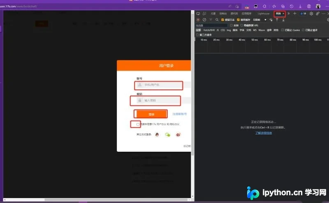Open DevTools settings gear icon
This screenshot has height=203, width=329.
311,14
